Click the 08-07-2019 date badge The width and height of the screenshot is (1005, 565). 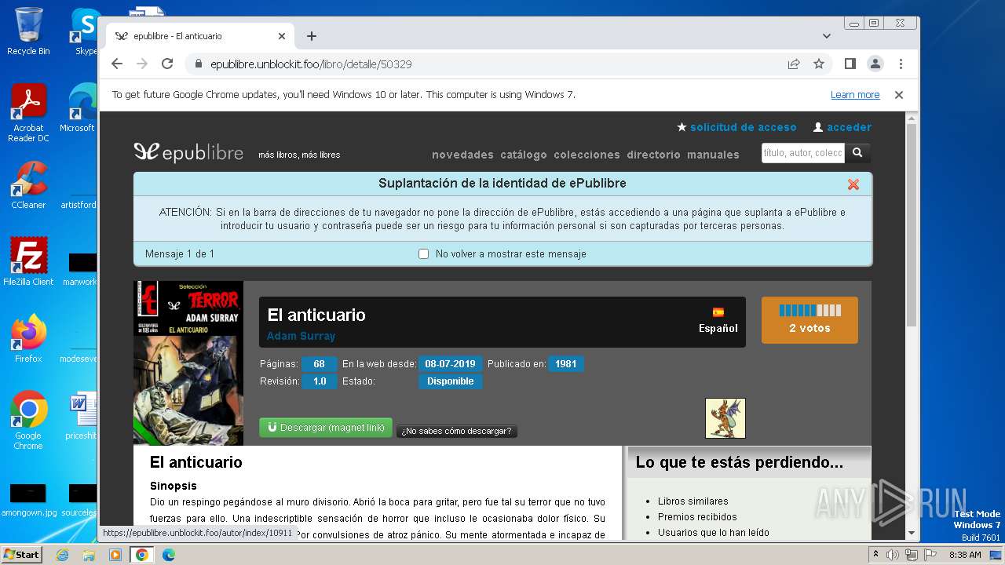click(450, 364)
